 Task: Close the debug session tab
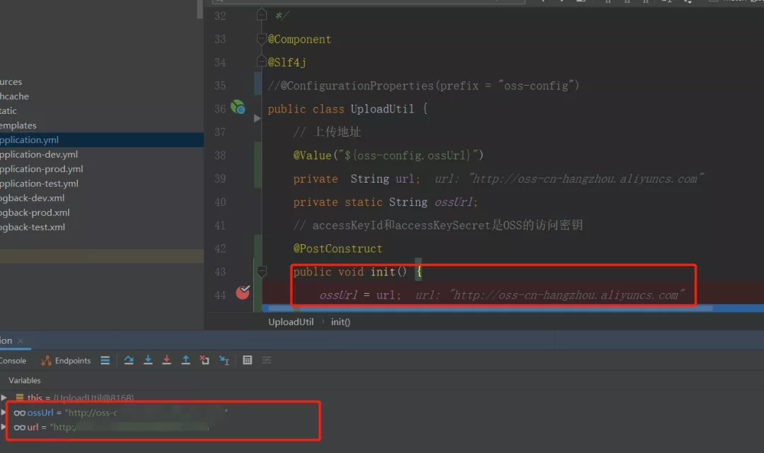(21, 341)
